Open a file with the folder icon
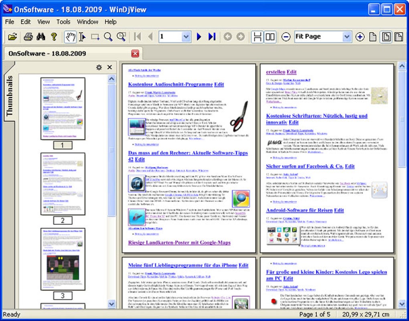Image resolution: width=409 pixels, height=321 pixels. (x=12, y=37)
